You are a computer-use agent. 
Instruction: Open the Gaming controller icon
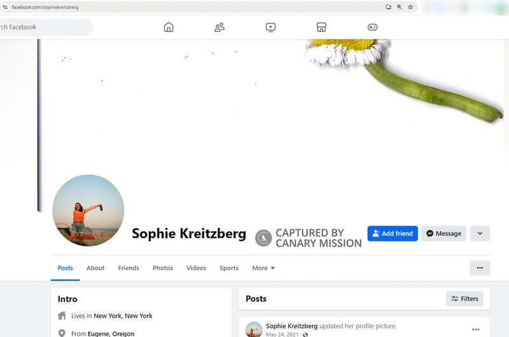(372, 27)
